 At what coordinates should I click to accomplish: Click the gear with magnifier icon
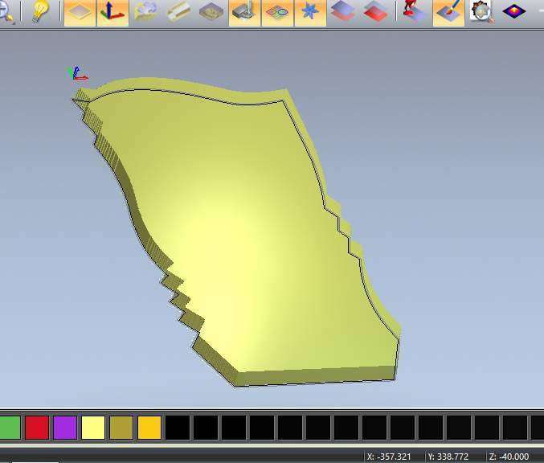pyautogui.click(x=481, y=12)
